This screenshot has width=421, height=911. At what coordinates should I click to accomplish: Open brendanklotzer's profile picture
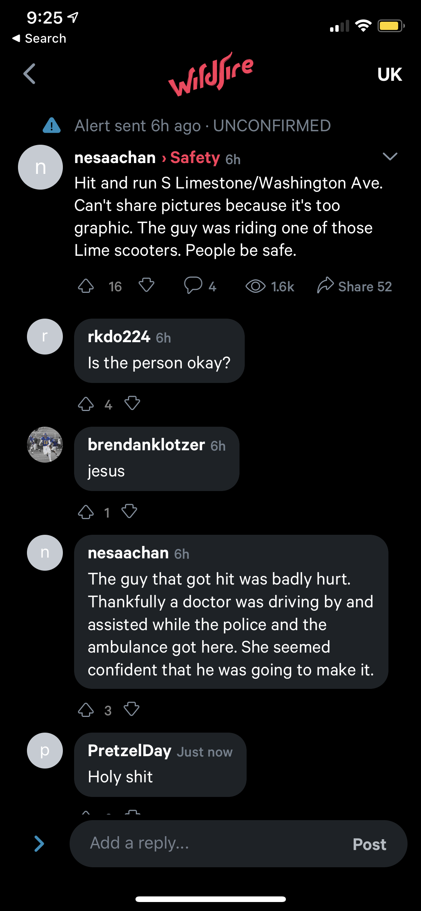tap(45, 445)
